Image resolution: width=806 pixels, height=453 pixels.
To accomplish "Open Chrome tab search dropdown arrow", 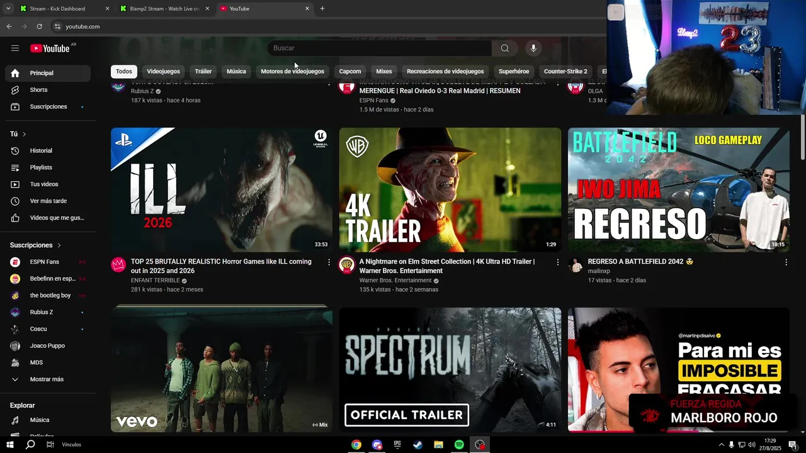I will coord(8,9).
